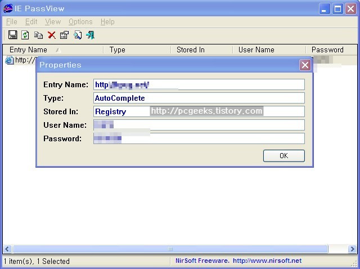
Task: Click the Copy Selected Items icon
Action: coord(38,35)
